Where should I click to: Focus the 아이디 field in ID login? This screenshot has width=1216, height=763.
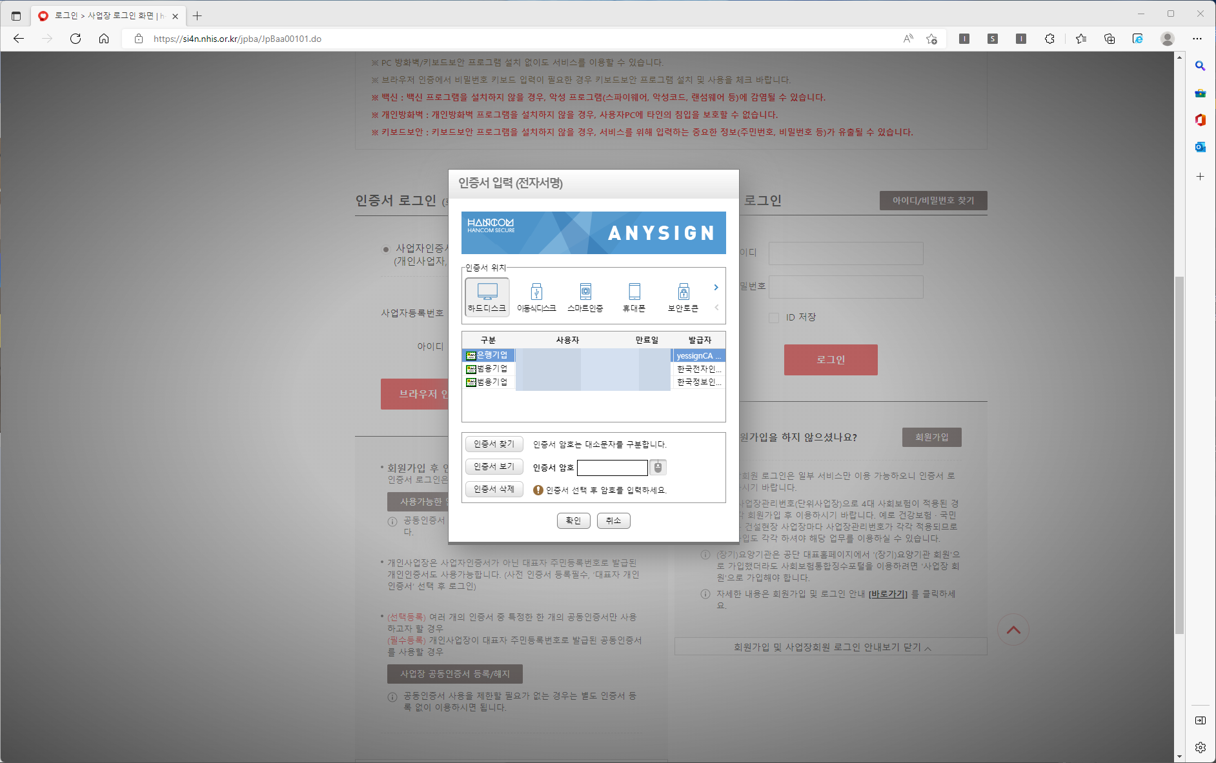point(846,253)
